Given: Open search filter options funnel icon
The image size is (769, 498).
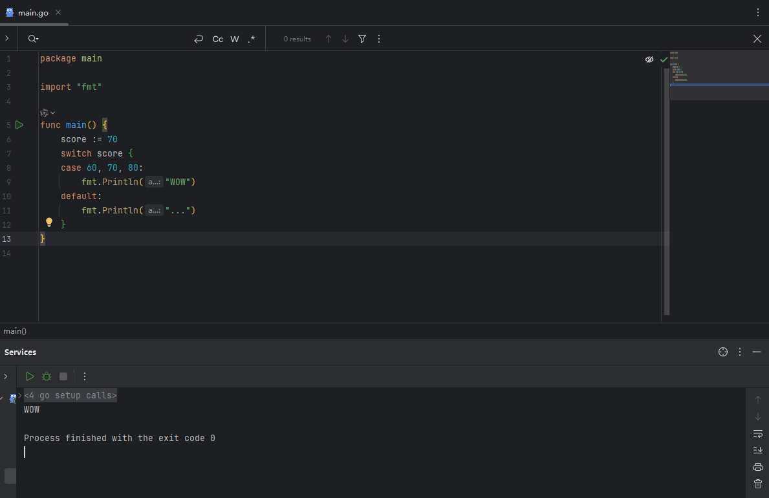Looking at the screenshot, I should [362, 39].
